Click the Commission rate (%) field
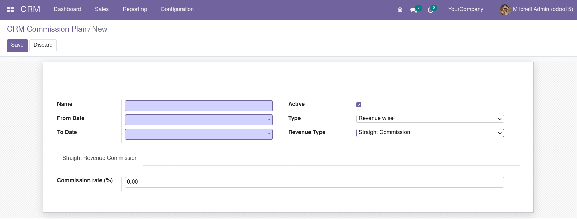This screenshot has height=219, width=577. (x=314, y=182)
